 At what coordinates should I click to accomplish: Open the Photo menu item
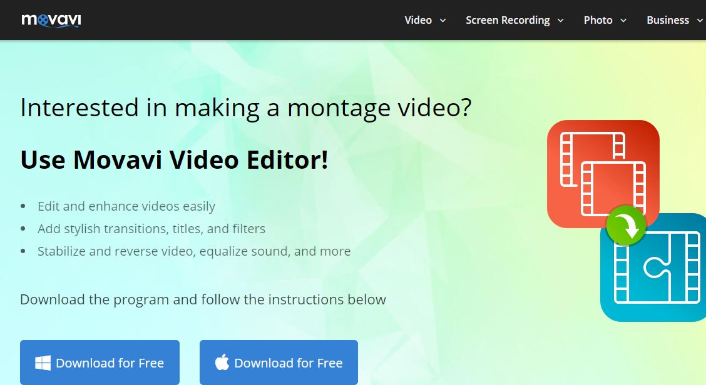[x=598, y=20]
